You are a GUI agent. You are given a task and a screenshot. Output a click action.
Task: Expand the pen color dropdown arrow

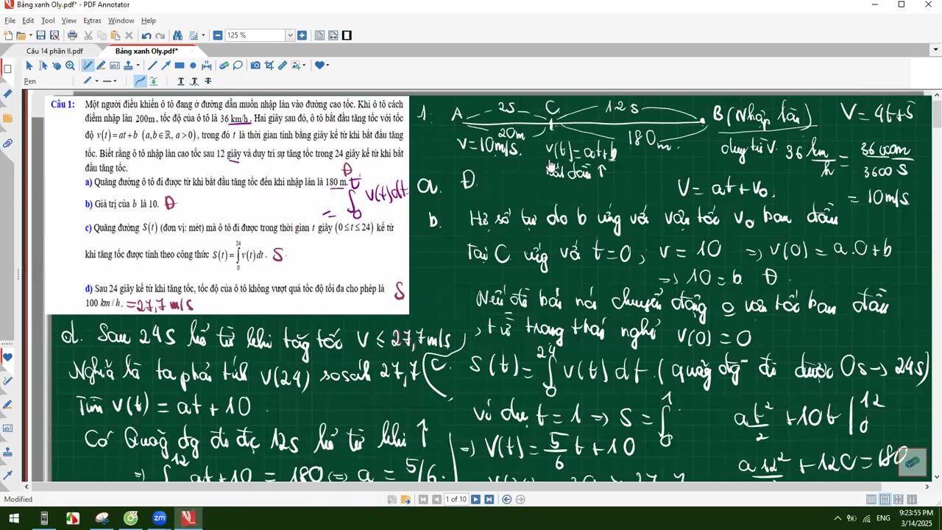(x=96, y=80)
